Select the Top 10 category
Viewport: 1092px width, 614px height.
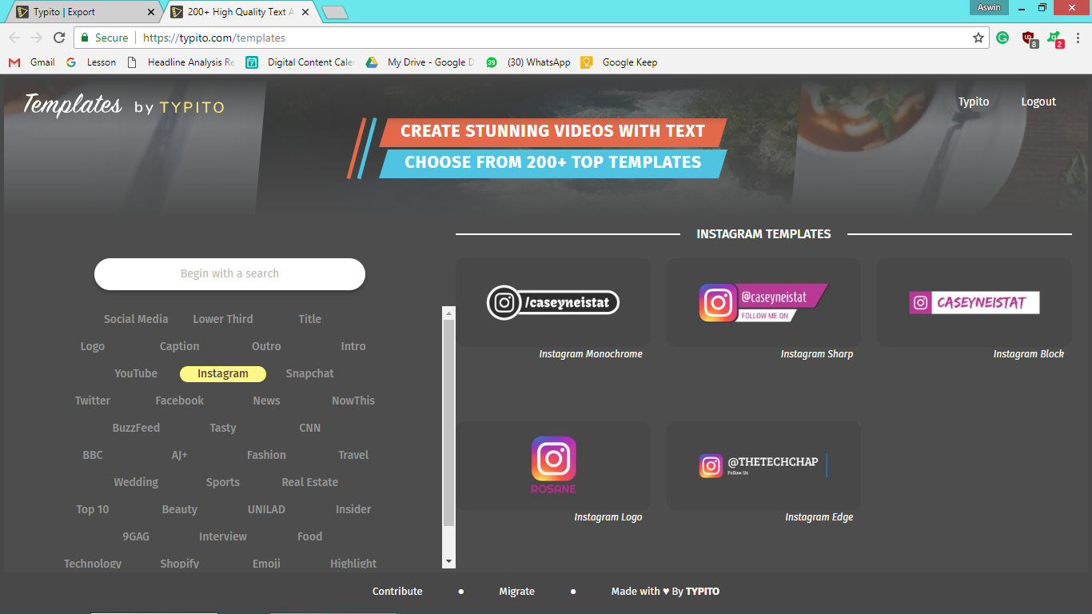click(x=93, y=509)
